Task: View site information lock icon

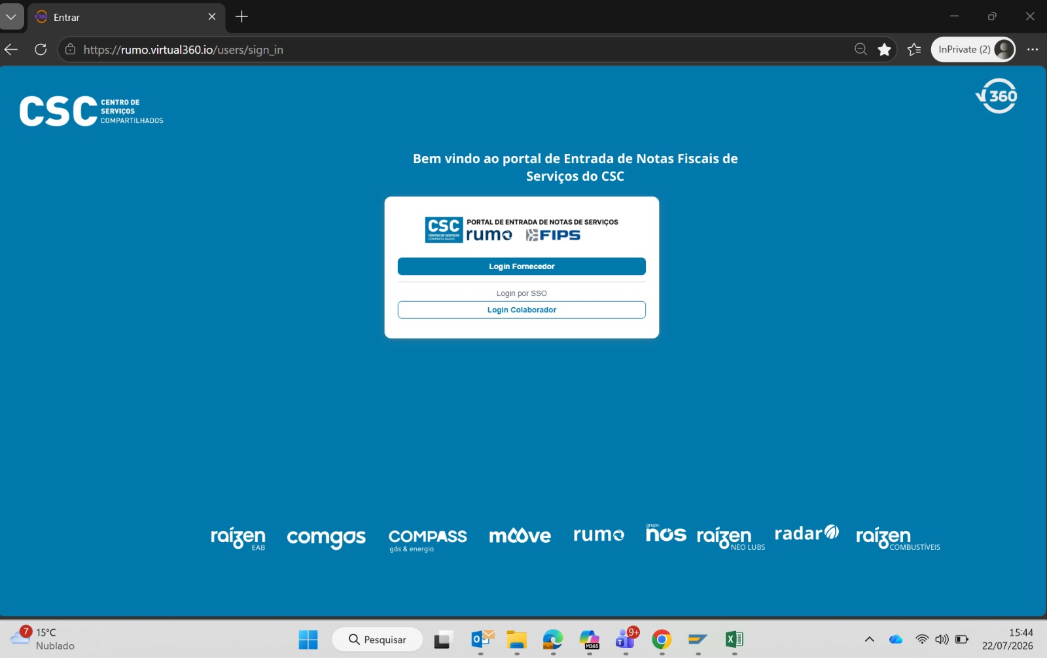Action: pyautogui.click(x=71, y=50)
